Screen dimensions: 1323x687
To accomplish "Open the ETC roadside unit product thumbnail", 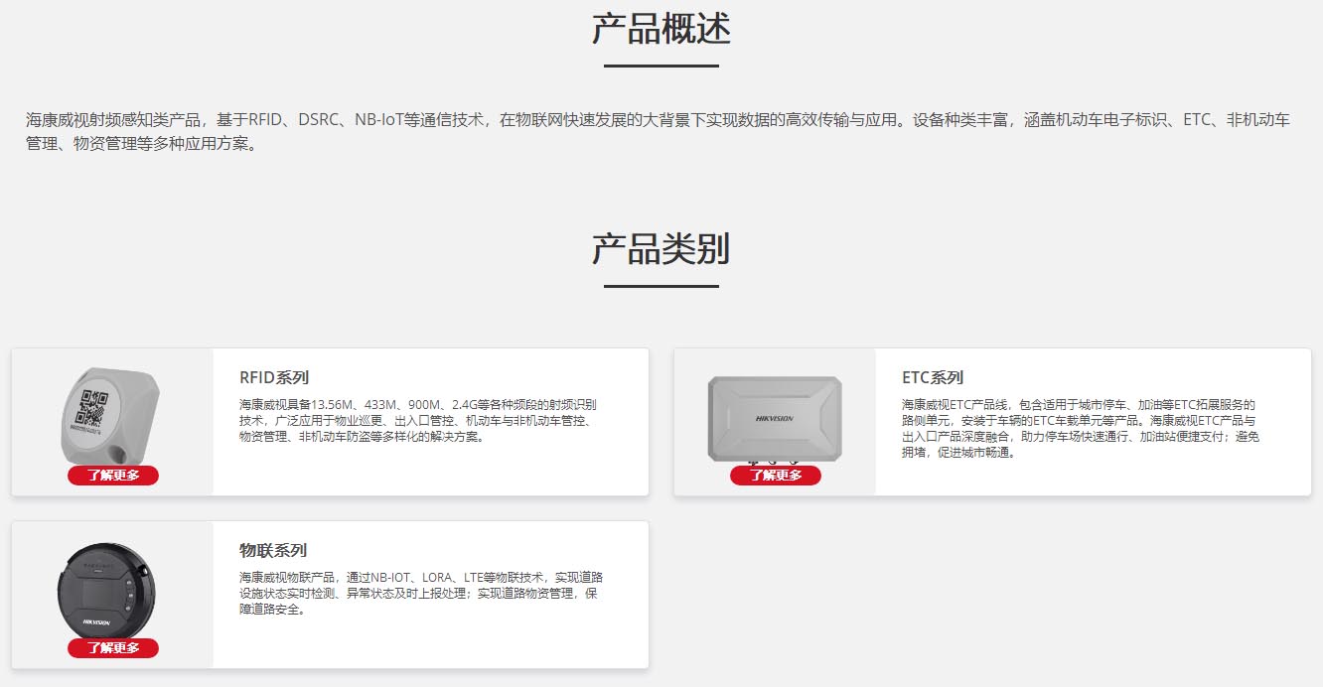I will [775, 419].
